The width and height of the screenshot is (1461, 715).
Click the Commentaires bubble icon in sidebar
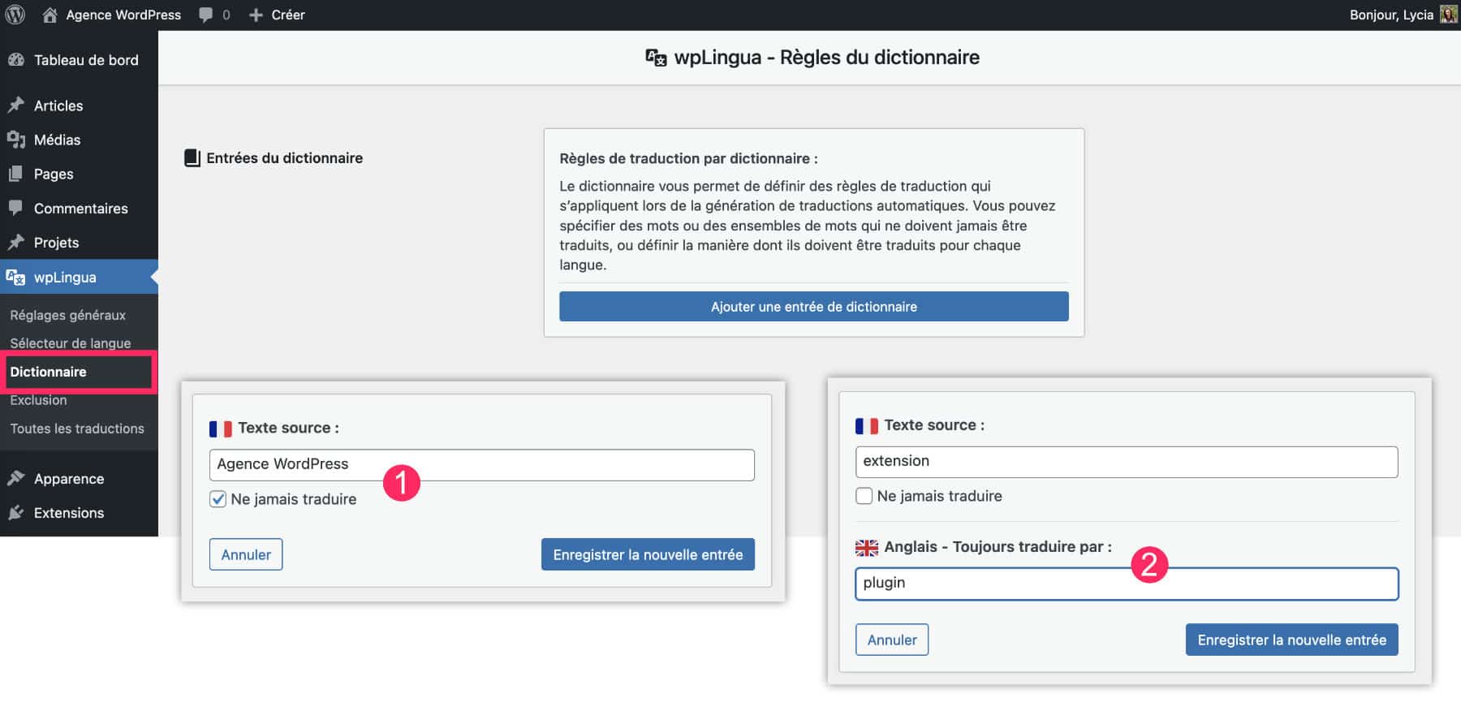(x=15, y=208)
